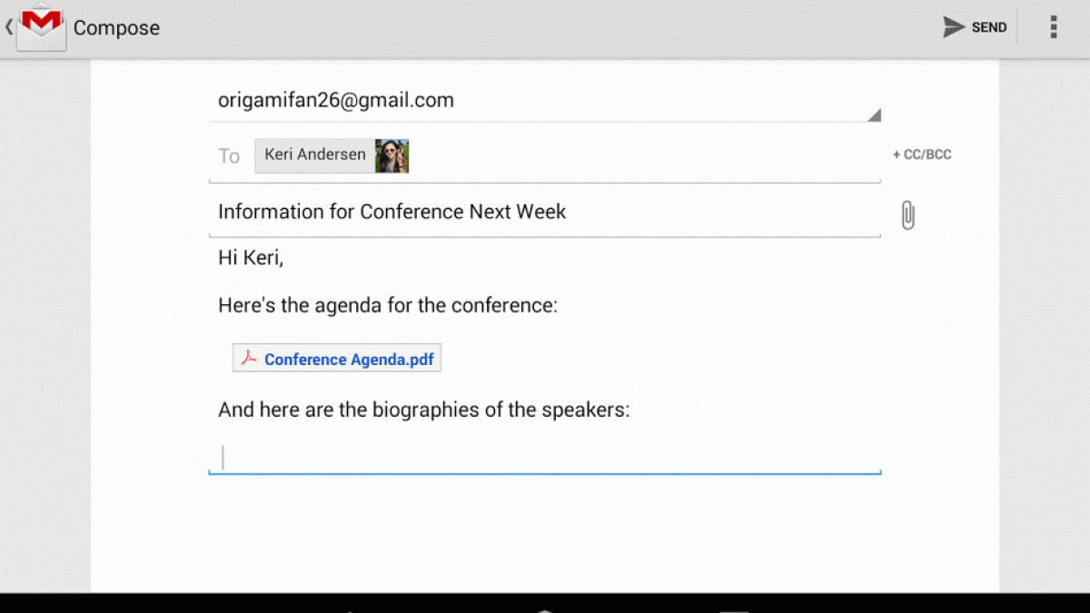Click the "Here's the agenda" body line

coord(388,305)
